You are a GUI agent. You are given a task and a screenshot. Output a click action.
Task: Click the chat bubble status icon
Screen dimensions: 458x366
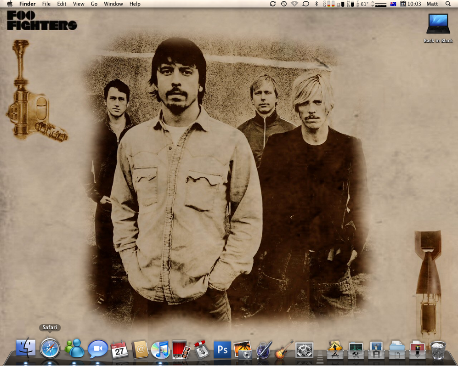305,4
